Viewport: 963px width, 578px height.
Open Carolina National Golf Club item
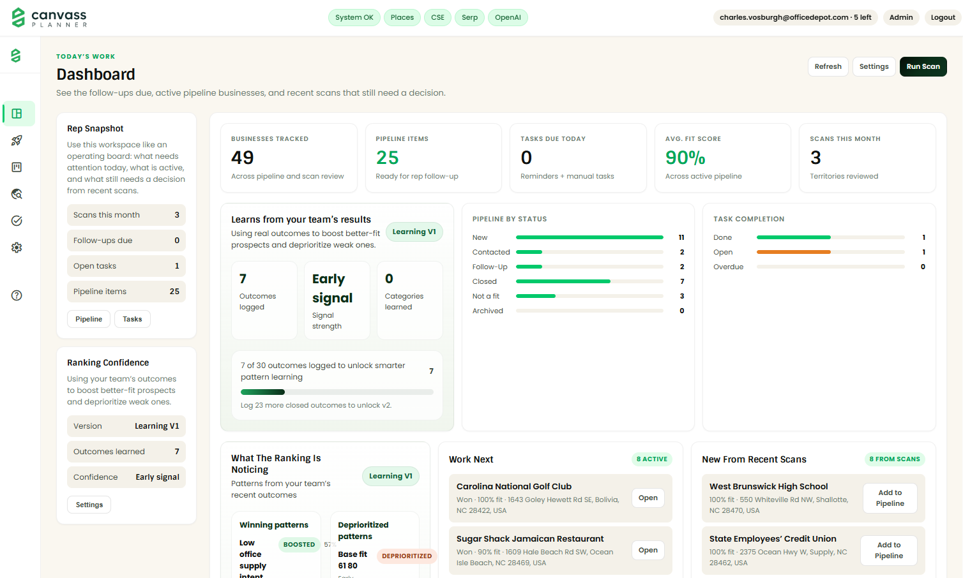click(648, 498)
